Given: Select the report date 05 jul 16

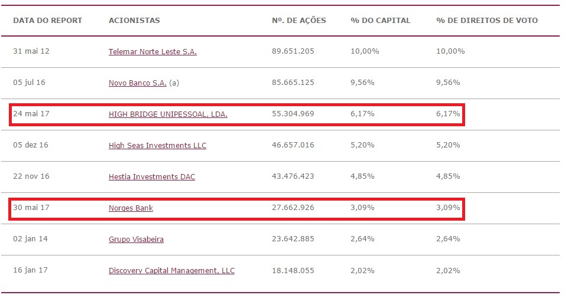Looking at the screenshot, I should click(x=30, y=83).
